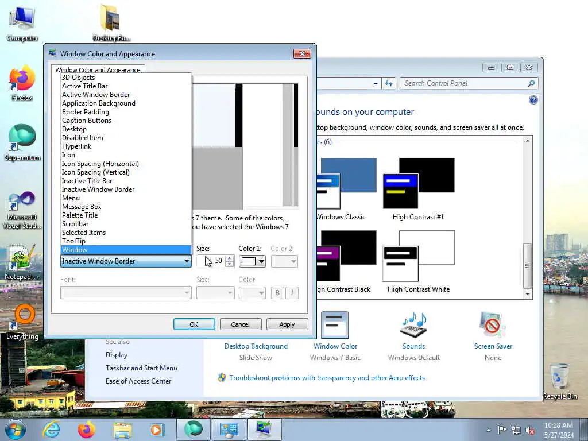Screen dimensions: 588x441
Task: Open Action Center flag in system tray
Action: click(502, 430)
